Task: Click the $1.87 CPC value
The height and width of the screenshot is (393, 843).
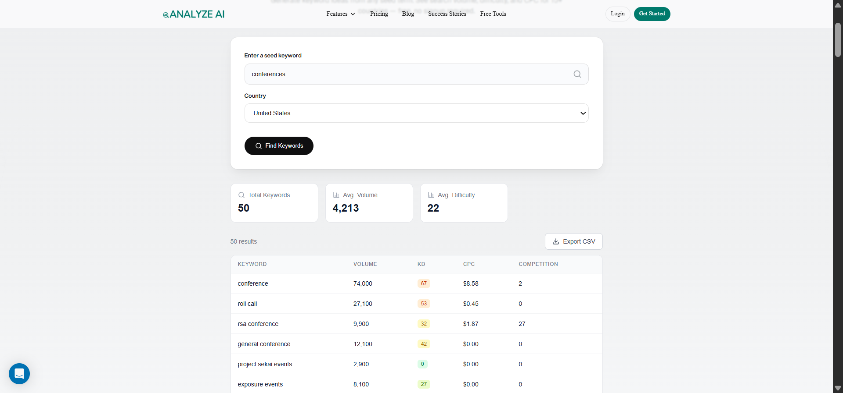Action: pos(471,324)
